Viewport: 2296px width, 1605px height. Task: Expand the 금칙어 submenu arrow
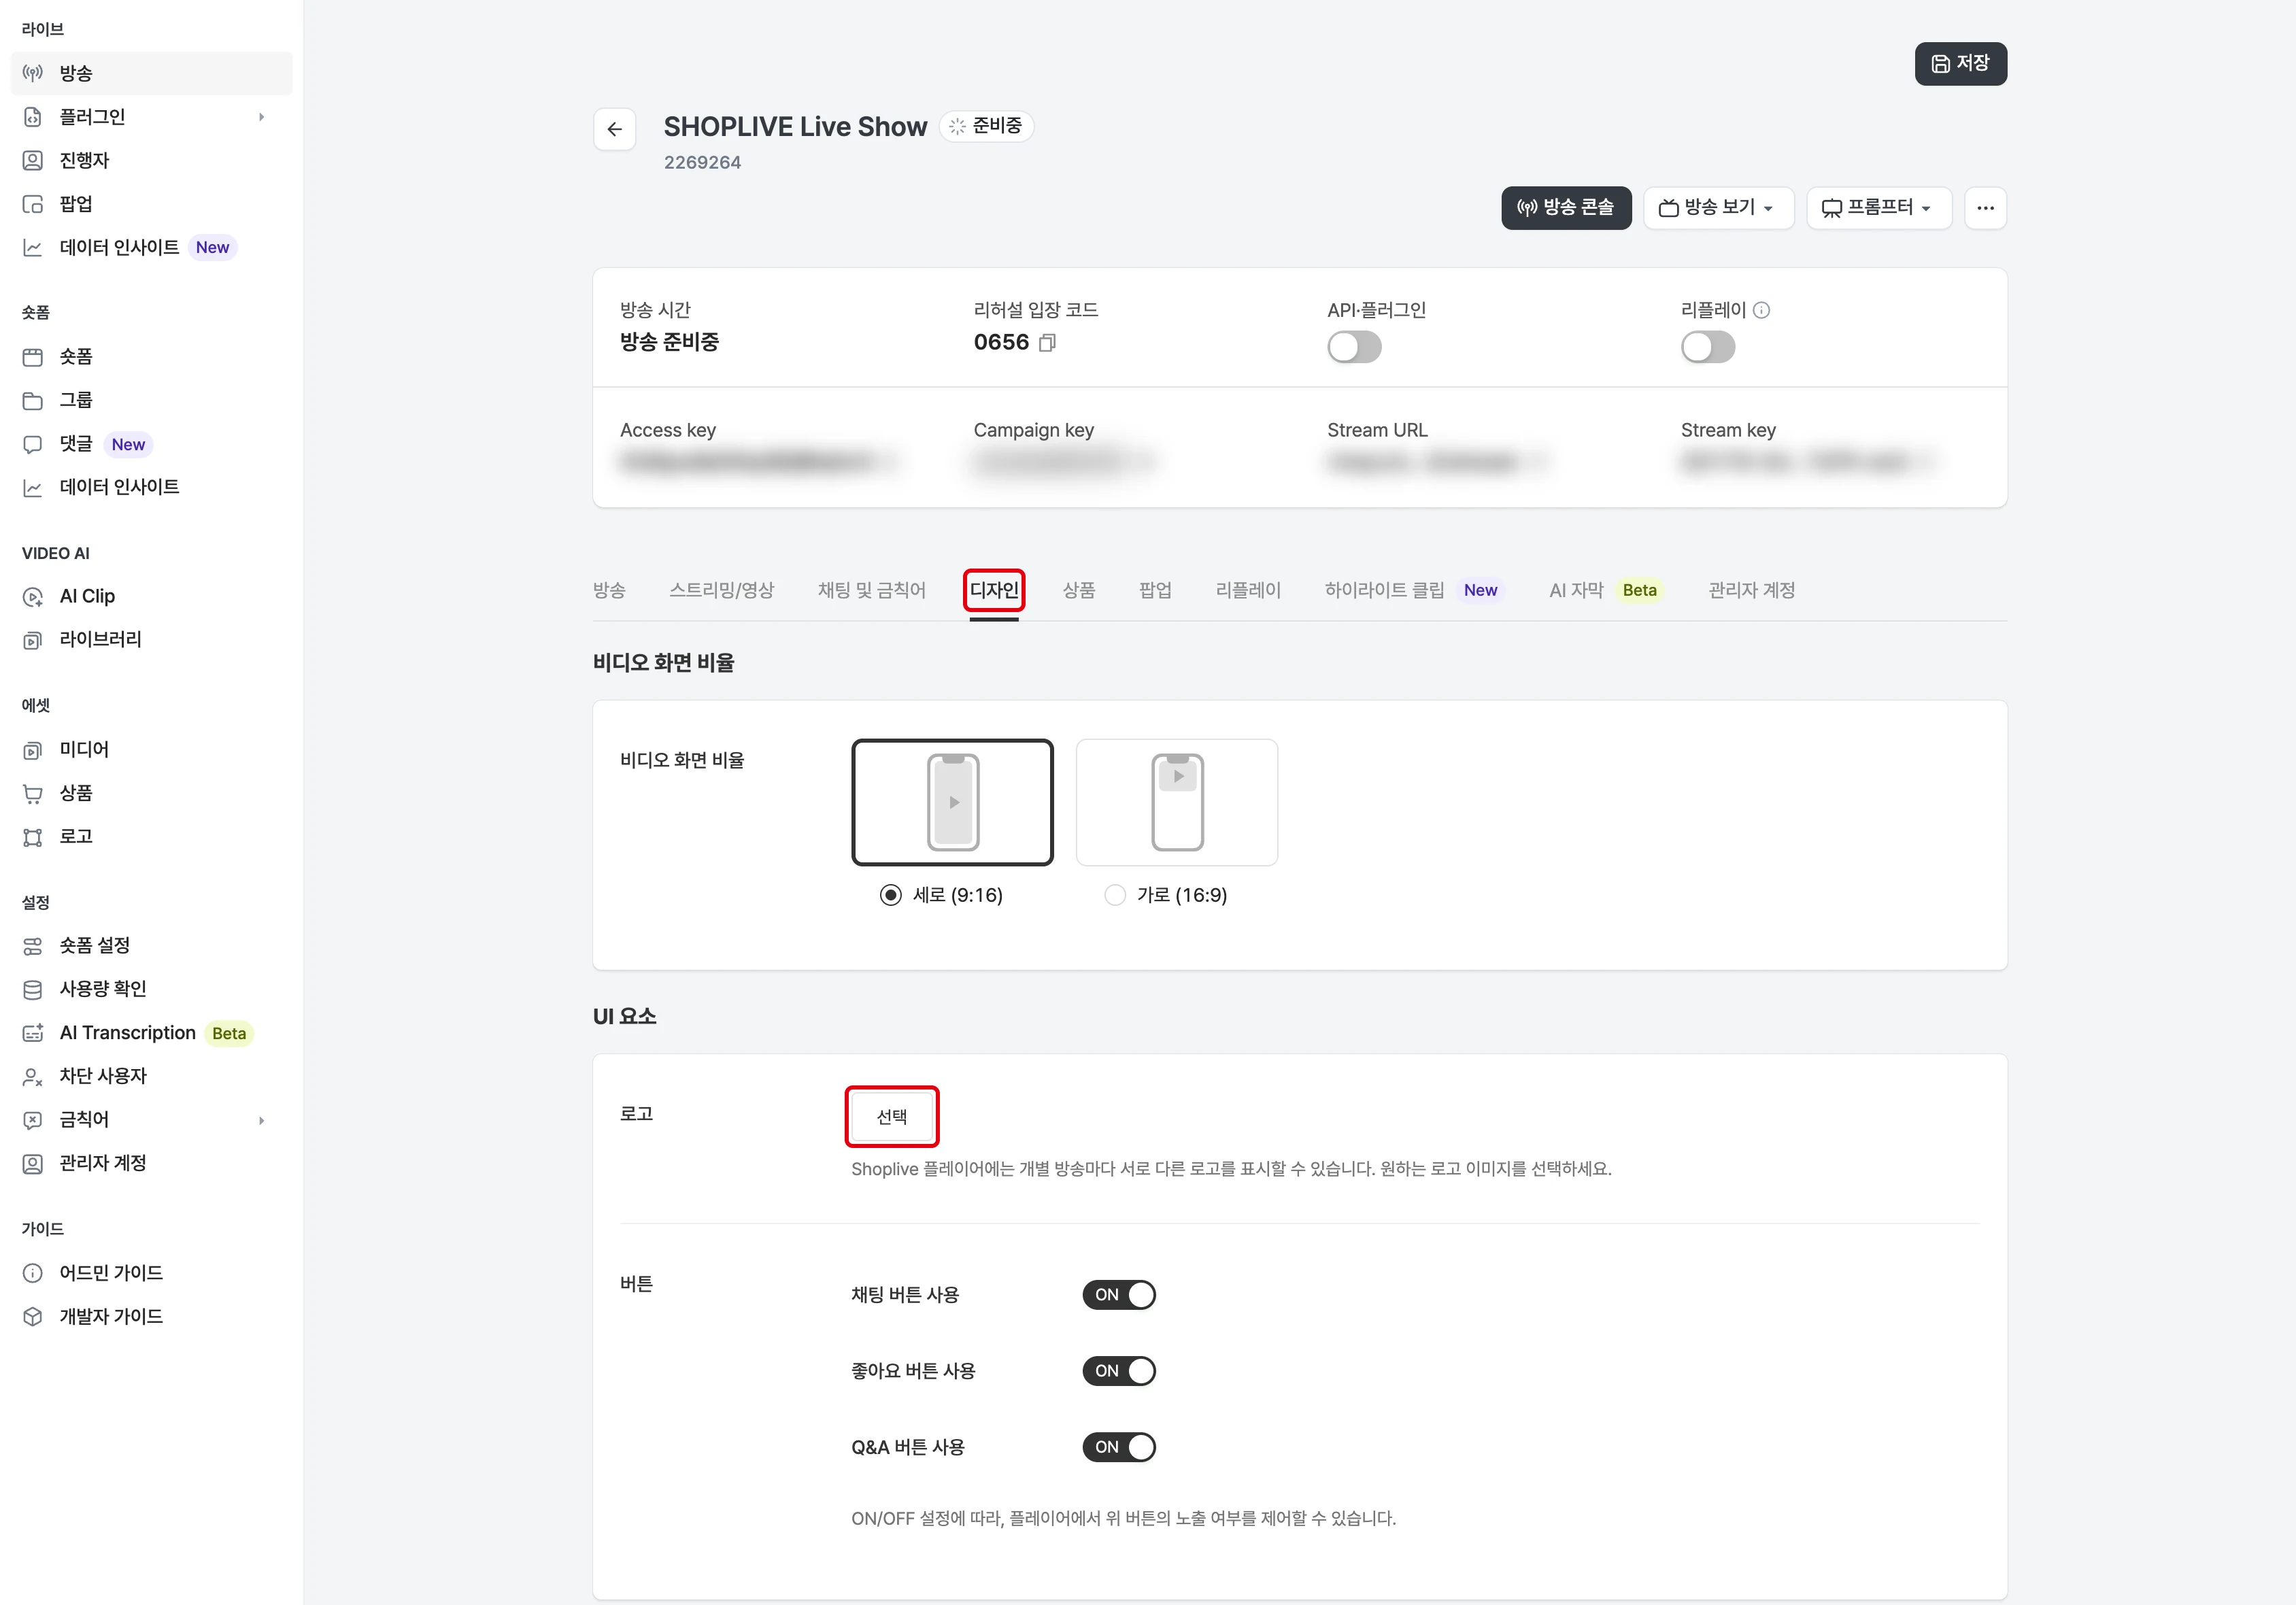[x=262, y=1120]
